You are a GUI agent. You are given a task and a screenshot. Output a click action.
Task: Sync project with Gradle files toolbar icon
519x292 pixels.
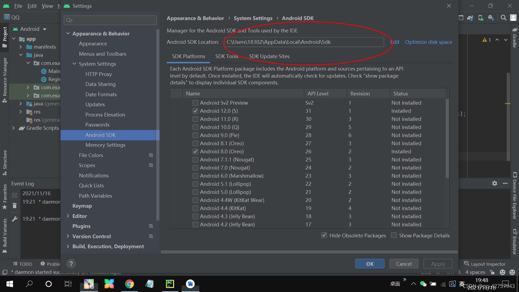point(470,18)
